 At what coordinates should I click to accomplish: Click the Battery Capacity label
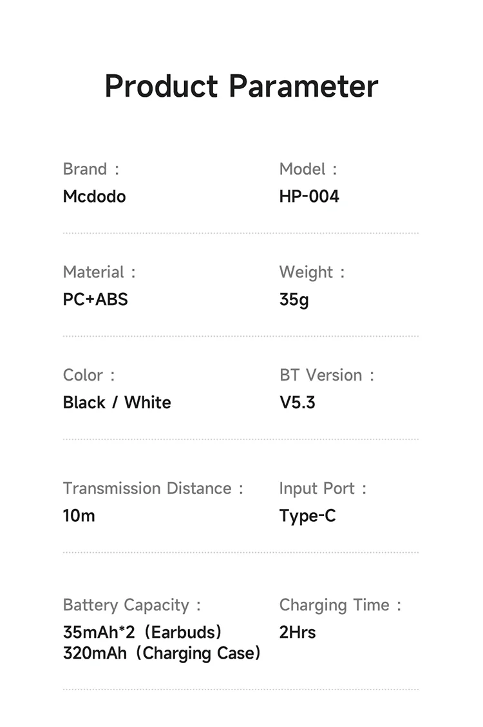click(x=132, y=605)
